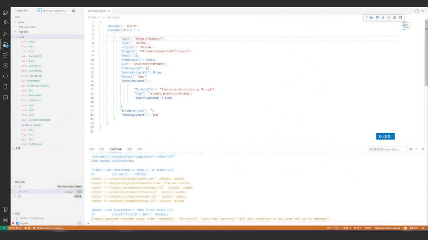Select the open editor file tab

click(97, 11)
